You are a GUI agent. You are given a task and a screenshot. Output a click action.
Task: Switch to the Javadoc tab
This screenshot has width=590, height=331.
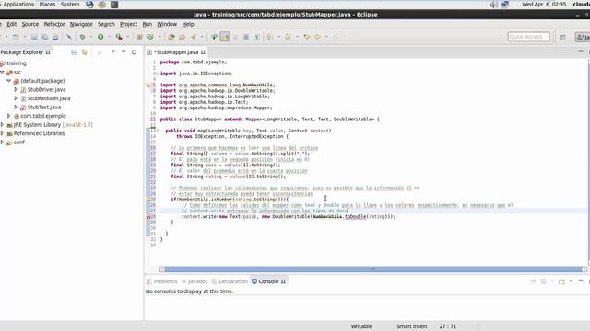[195, 281]
